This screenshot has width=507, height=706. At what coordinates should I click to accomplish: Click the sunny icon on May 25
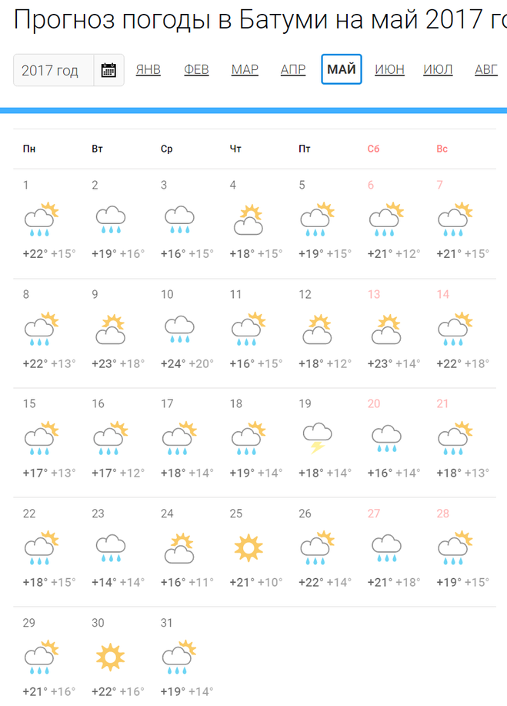coord(248,547)
